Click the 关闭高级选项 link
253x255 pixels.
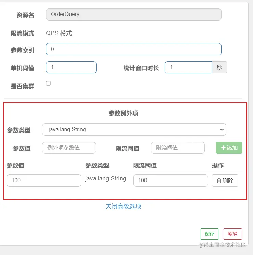coord(123,206)
